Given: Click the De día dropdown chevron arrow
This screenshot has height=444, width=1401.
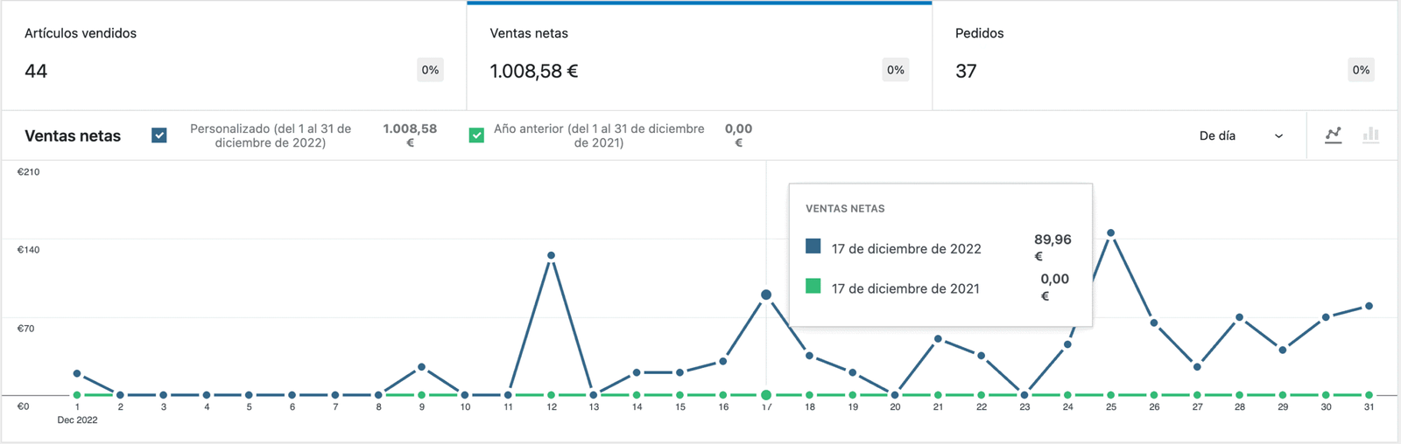Looking at the screenshot, I should [x=1278, y=136].
